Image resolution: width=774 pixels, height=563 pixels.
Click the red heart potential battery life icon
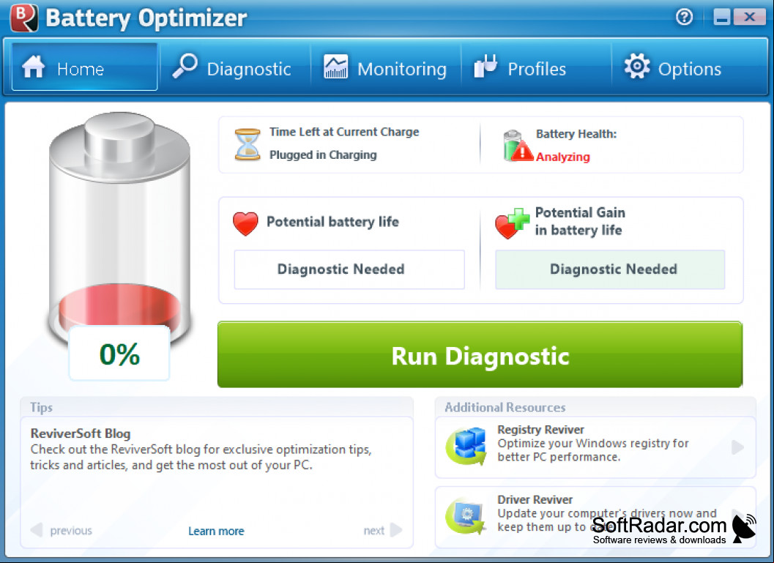click(245, 223)
